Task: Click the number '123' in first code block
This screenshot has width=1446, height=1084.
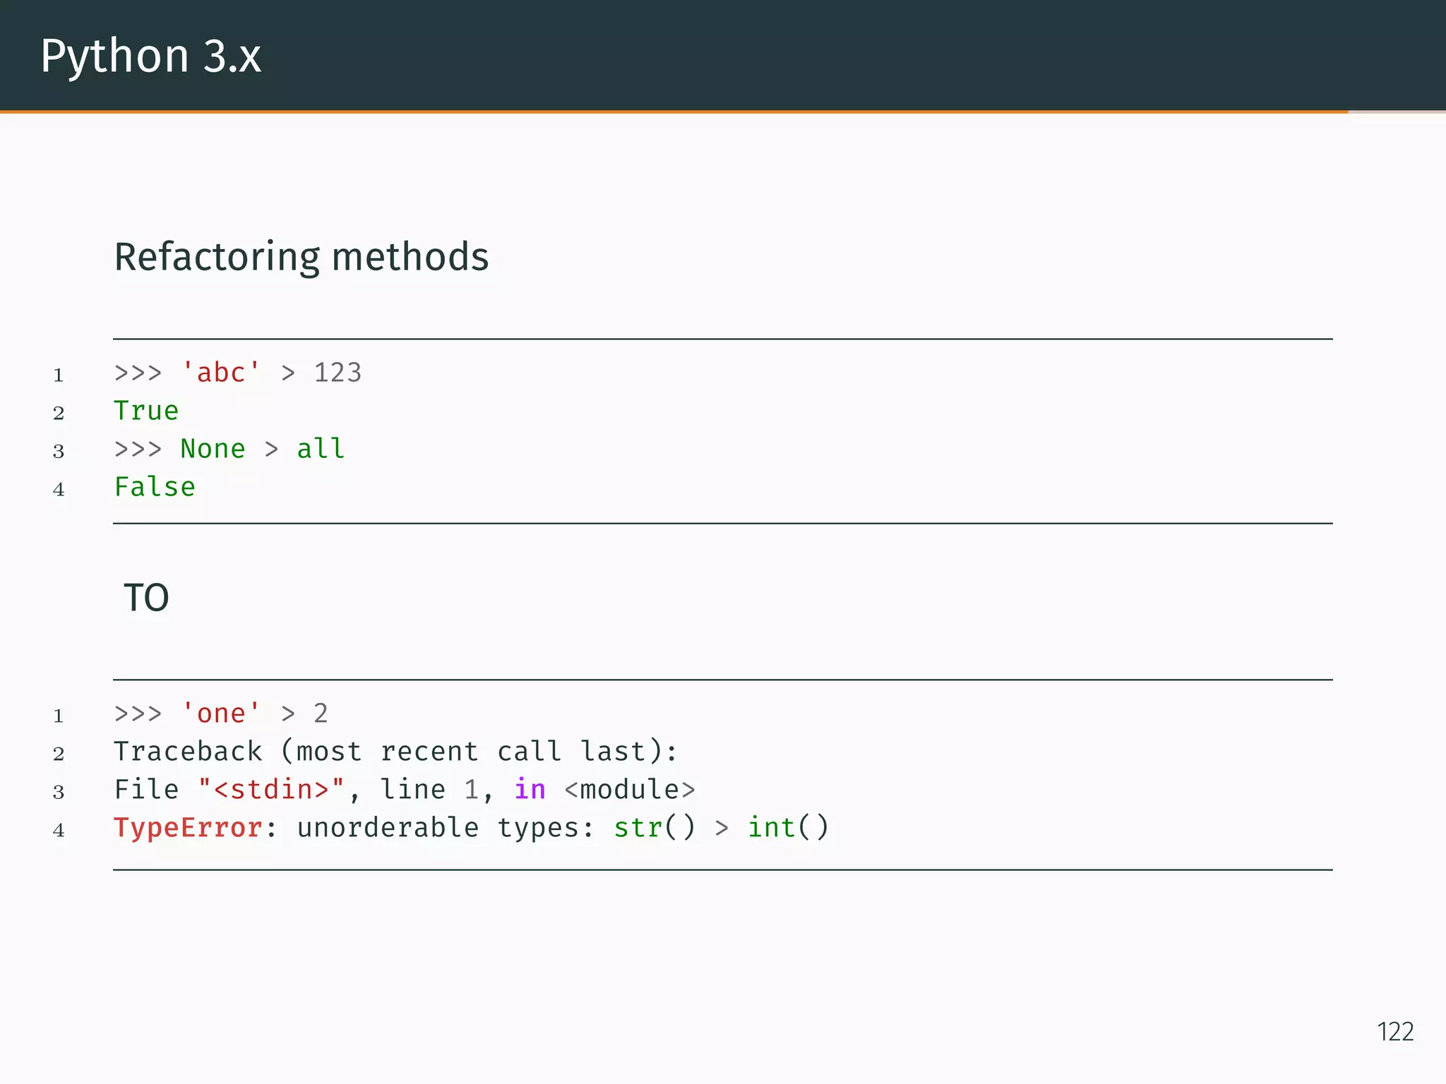Action: point(337,373)
